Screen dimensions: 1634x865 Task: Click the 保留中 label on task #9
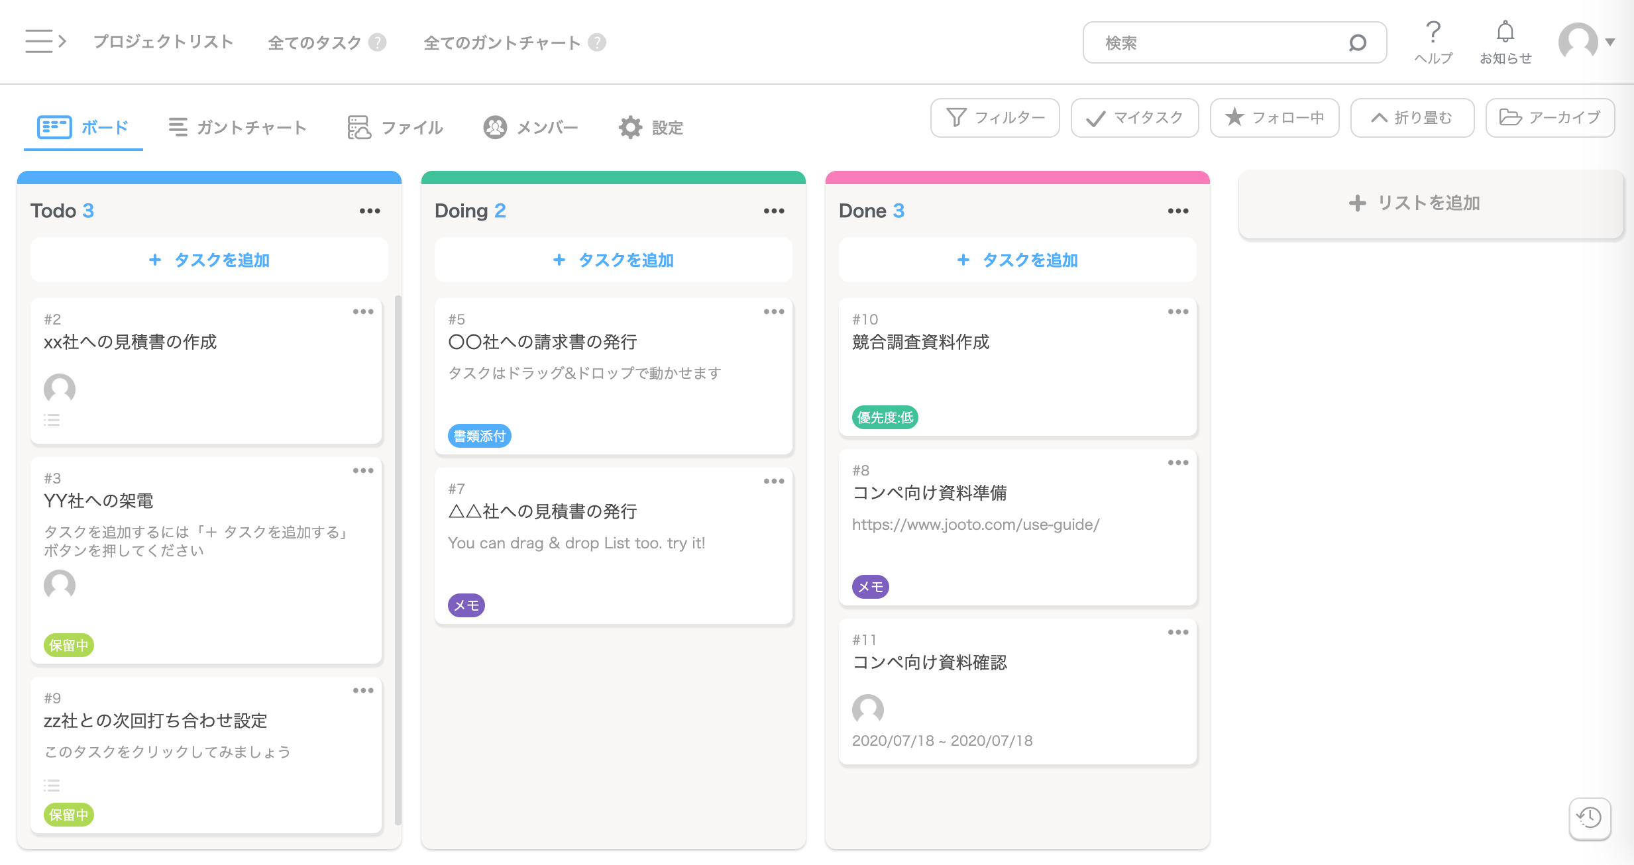click(69, 815)
